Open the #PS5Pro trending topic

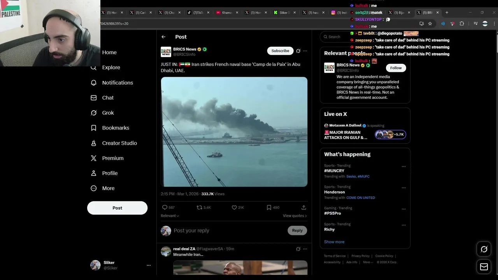tap(333, 213)
